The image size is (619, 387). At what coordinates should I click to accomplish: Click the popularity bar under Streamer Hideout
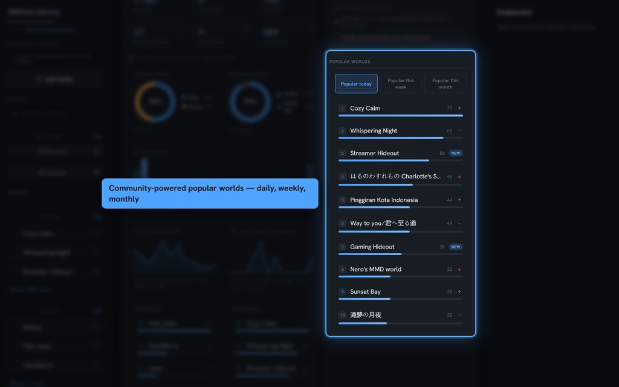coord(400,160)
